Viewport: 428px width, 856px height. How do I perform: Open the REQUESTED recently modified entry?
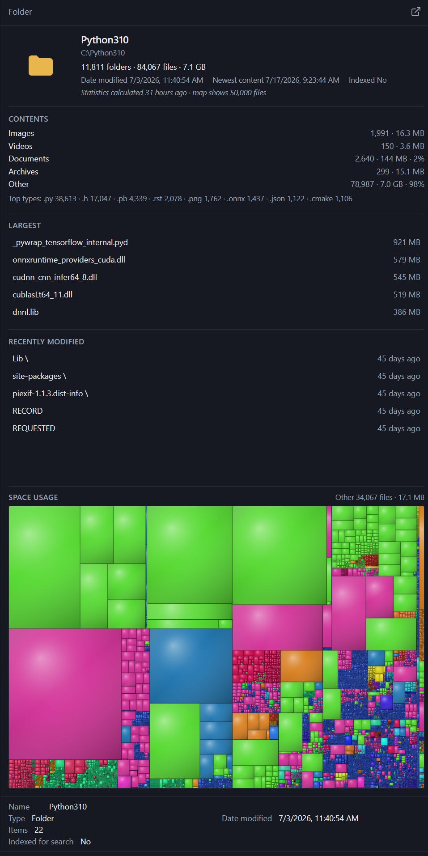216,428
